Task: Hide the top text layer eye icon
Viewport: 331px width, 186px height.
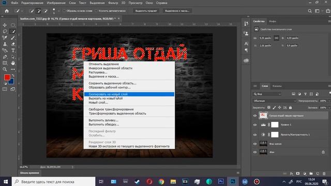Action: click(255, 116)
